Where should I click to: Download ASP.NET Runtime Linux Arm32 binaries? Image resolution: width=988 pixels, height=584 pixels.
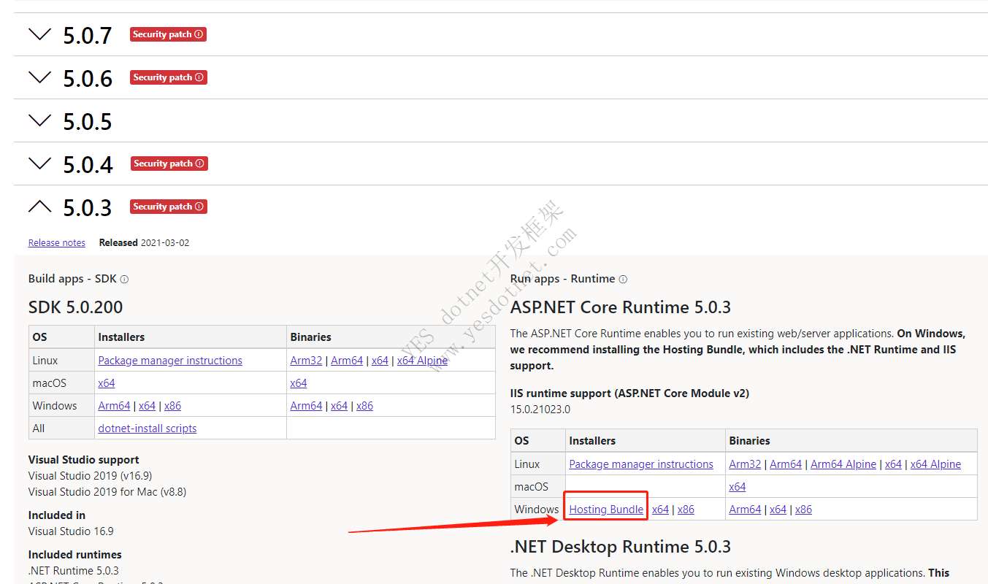745,464
